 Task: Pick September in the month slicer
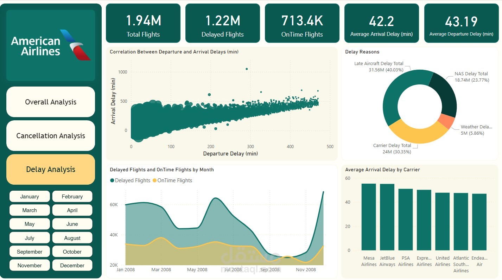point(30,252)
